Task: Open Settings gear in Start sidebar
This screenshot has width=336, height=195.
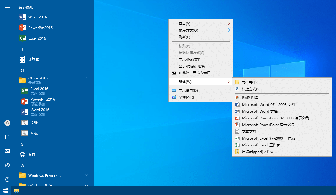Action: pos(7,165)
